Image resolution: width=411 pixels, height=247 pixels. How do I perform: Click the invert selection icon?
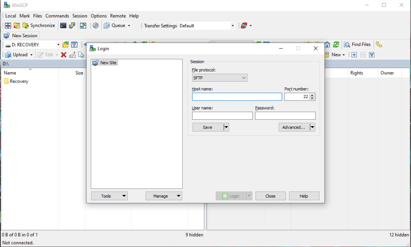(x=372, y=54)
